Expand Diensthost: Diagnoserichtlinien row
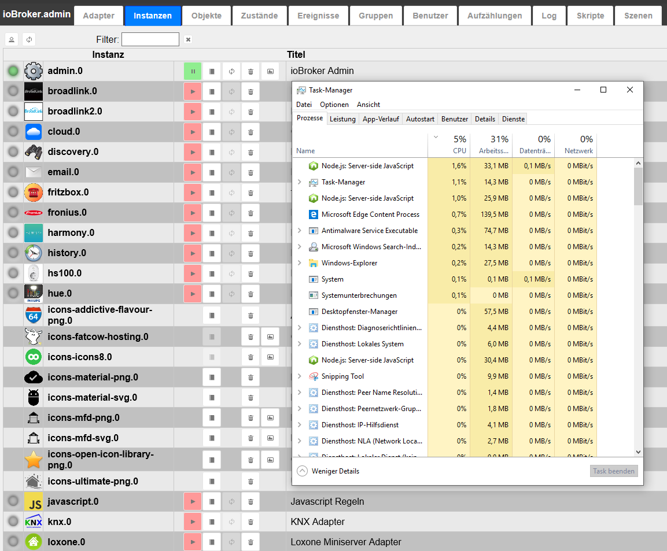 point(300,328)
